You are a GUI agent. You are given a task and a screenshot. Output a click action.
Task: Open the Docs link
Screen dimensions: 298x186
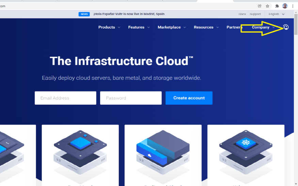(242, 14)
